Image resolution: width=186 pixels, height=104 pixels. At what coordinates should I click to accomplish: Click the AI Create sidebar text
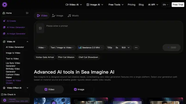click(11, 21)
